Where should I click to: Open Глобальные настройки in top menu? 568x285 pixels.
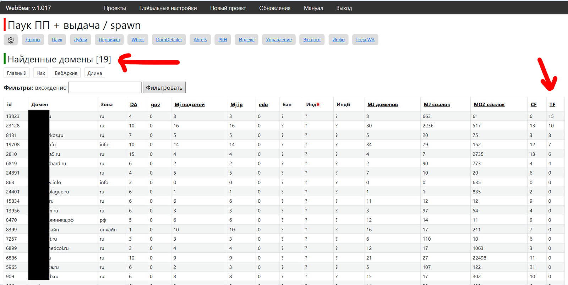168,8
